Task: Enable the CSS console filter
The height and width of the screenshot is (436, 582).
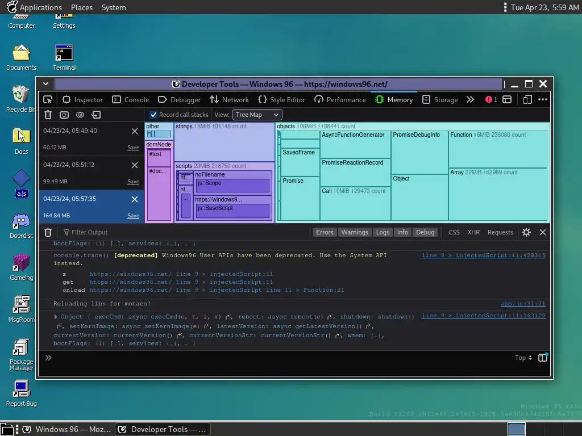Action: [x=454, y=232]
